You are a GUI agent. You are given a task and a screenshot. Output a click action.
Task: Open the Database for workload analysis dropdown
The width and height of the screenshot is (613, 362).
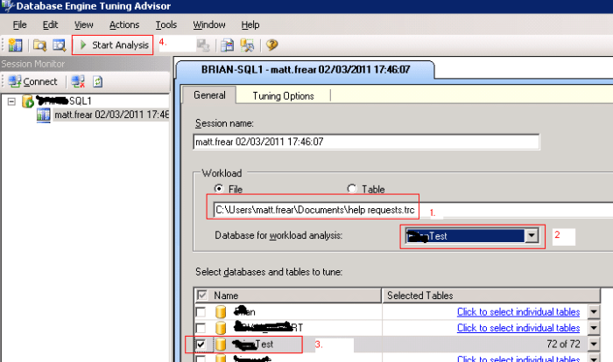pos(531,235)
